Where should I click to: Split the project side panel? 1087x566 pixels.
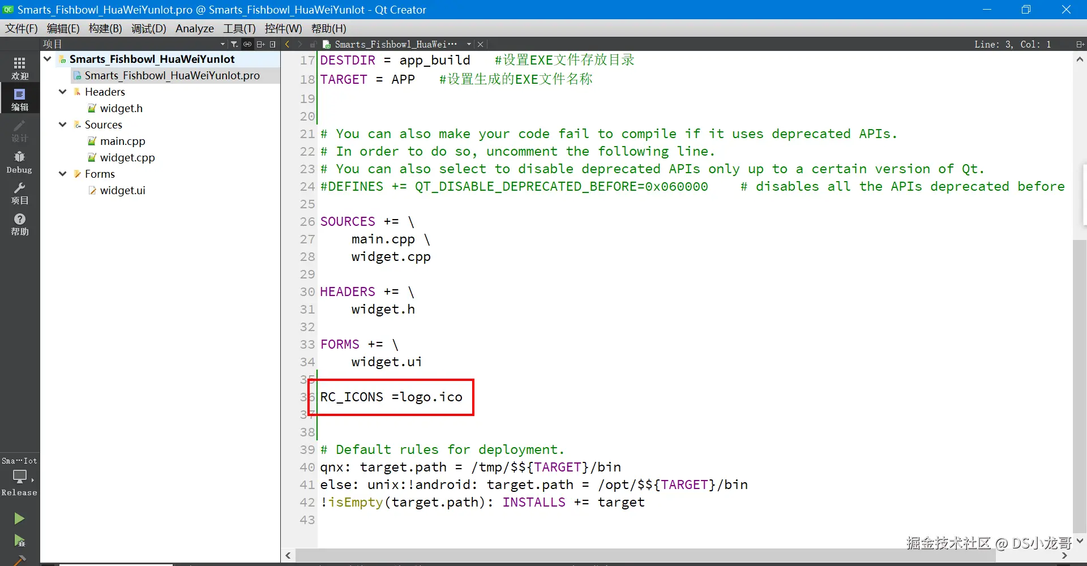tap(260, 44)
